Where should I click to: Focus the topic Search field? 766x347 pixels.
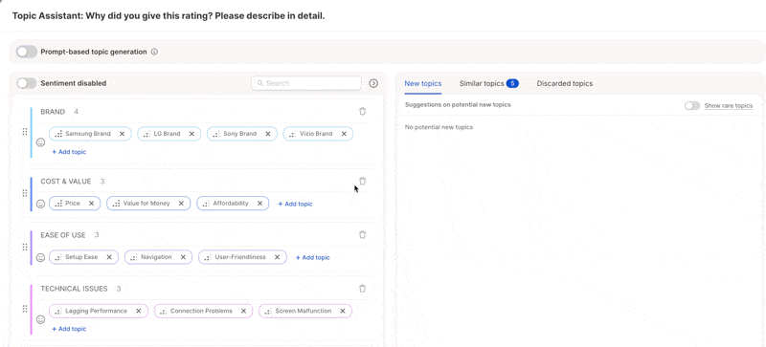point(306,83)
